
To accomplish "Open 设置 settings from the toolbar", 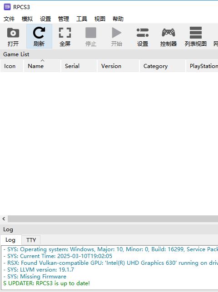I will coord(143,36).
